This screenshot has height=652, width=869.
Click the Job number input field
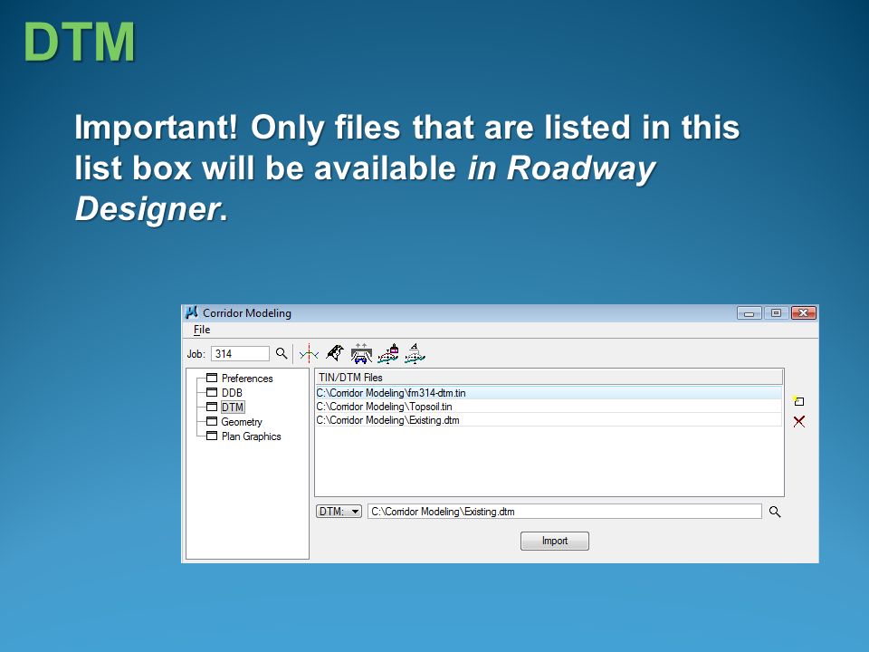tap(240, 354)
